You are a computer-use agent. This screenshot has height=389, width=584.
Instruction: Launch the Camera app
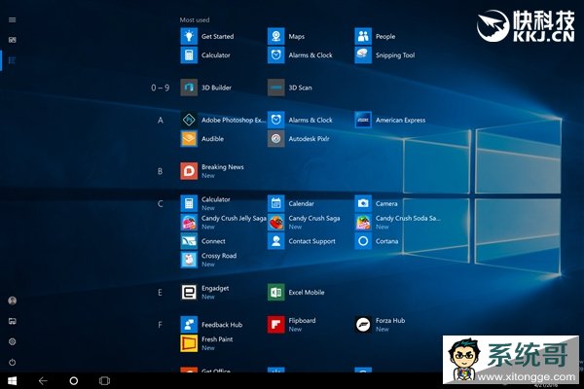coord(363,203)
